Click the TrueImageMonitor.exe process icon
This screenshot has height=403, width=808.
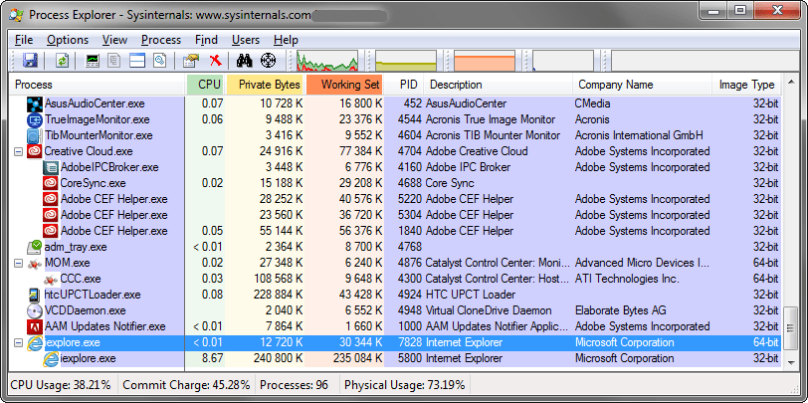pyautogui.click(x=35, y=119)
